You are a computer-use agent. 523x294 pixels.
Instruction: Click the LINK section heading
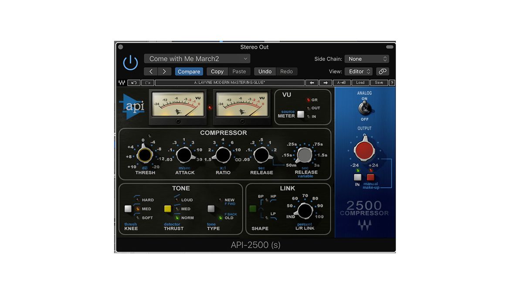[x=288, y=189]
